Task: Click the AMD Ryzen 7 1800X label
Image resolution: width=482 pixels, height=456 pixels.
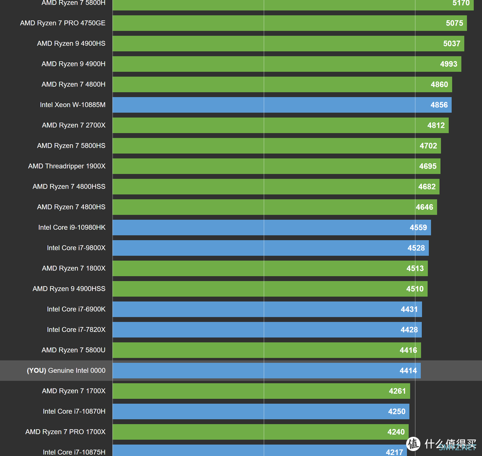Action: click(x=74, y=269)
